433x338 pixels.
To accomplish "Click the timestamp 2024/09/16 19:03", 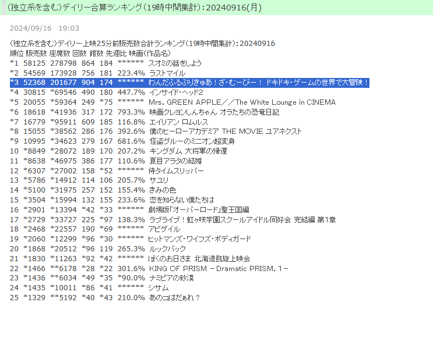I will (44, 29).
